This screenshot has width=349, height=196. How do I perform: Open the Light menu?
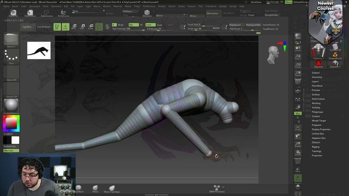88,6
